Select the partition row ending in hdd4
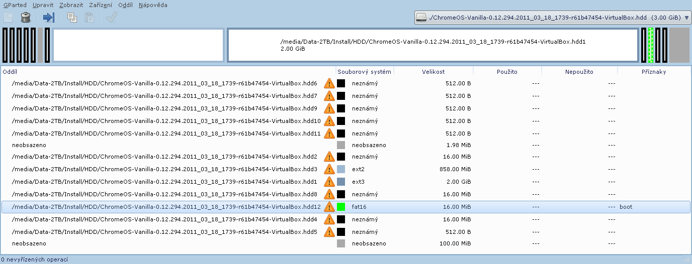 346,219
